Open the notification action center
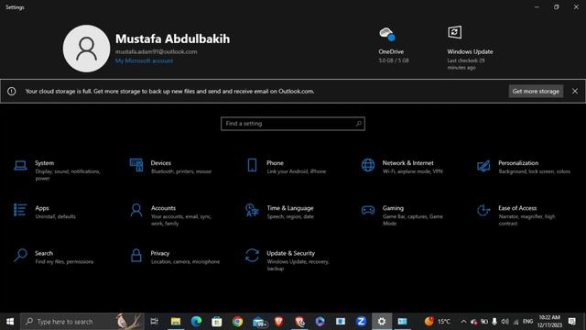Image resolution: width=586 pixels, height=330 pixels. (571, 322)
